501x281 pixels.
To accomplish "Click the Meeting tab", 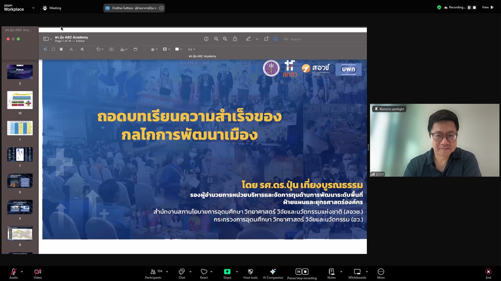I will tap(52, 8).
